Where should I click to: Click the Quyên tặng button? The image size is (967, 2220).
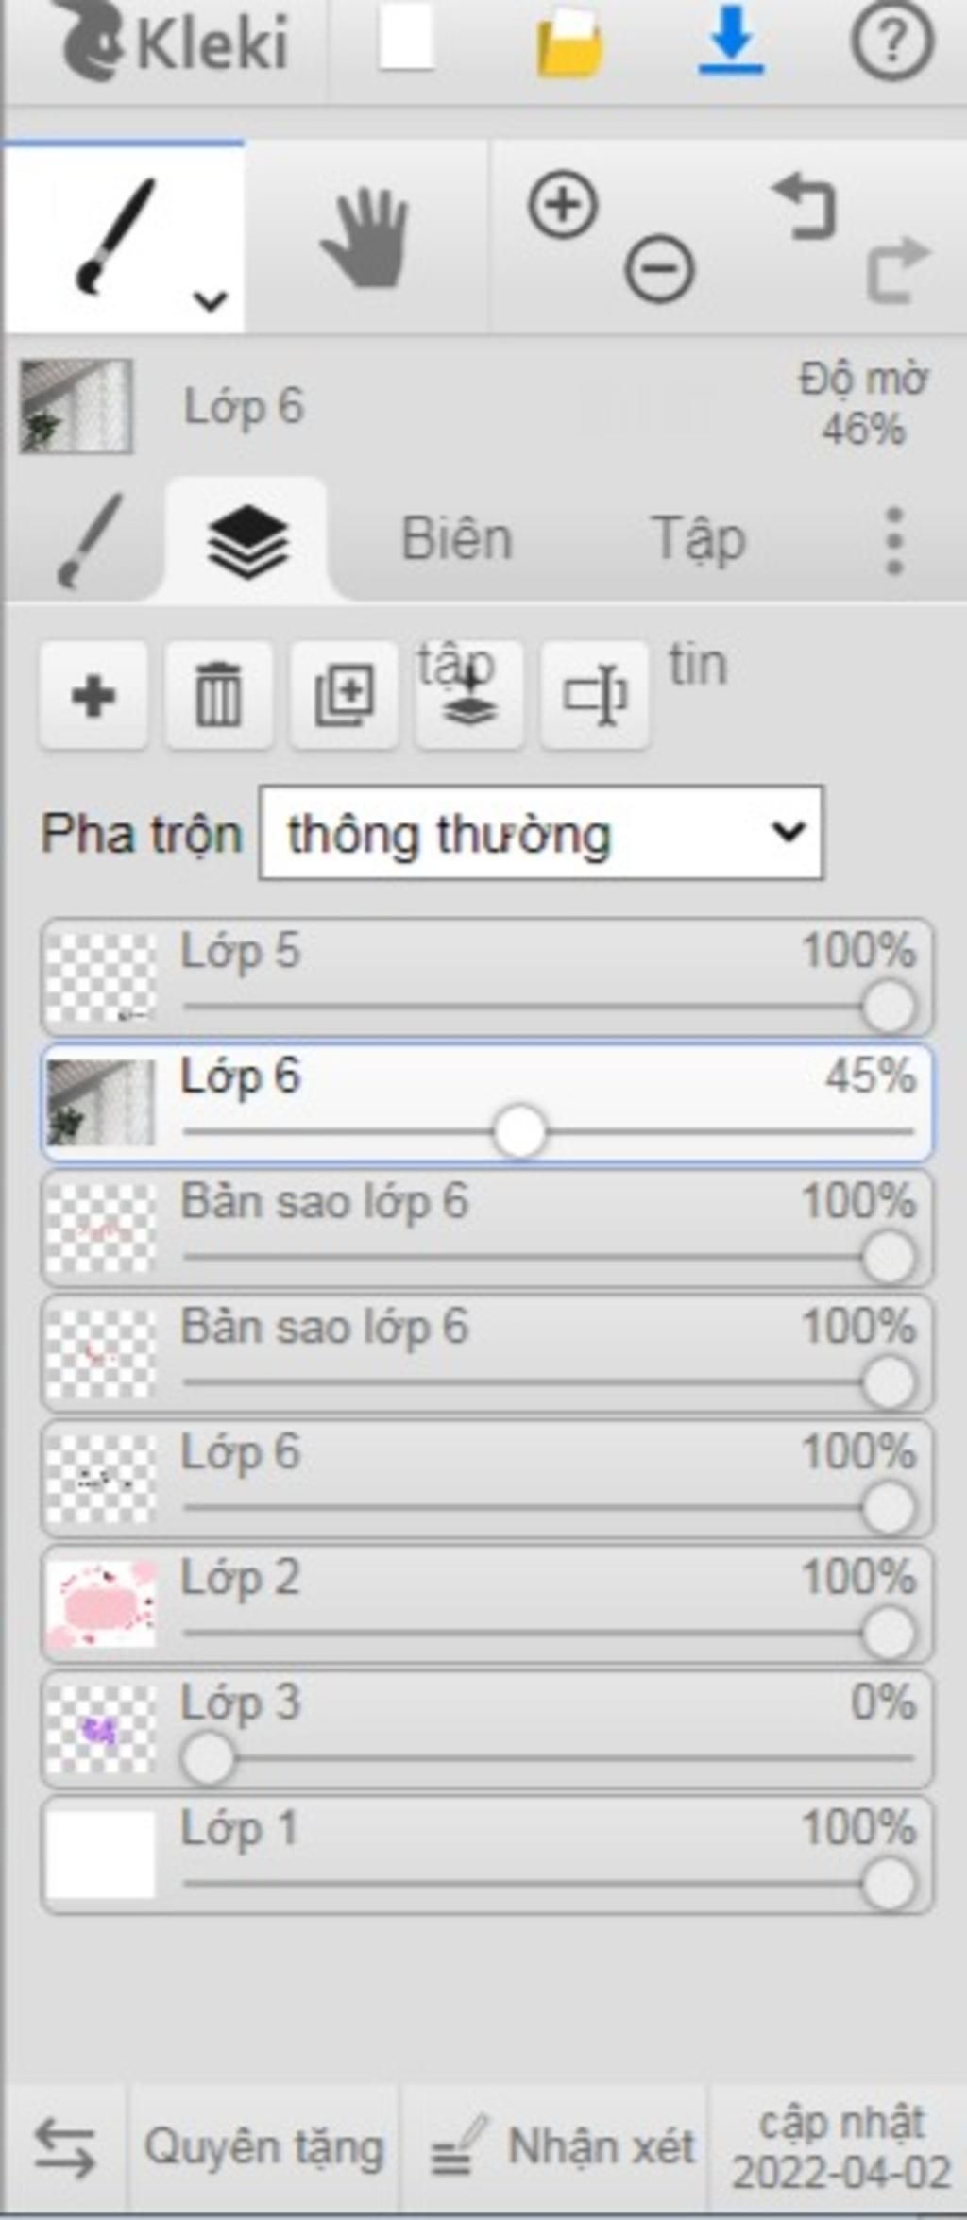(x=263, y=2147)
